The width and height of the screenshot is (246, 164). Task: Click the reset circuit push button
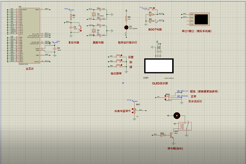click(81, 31)
